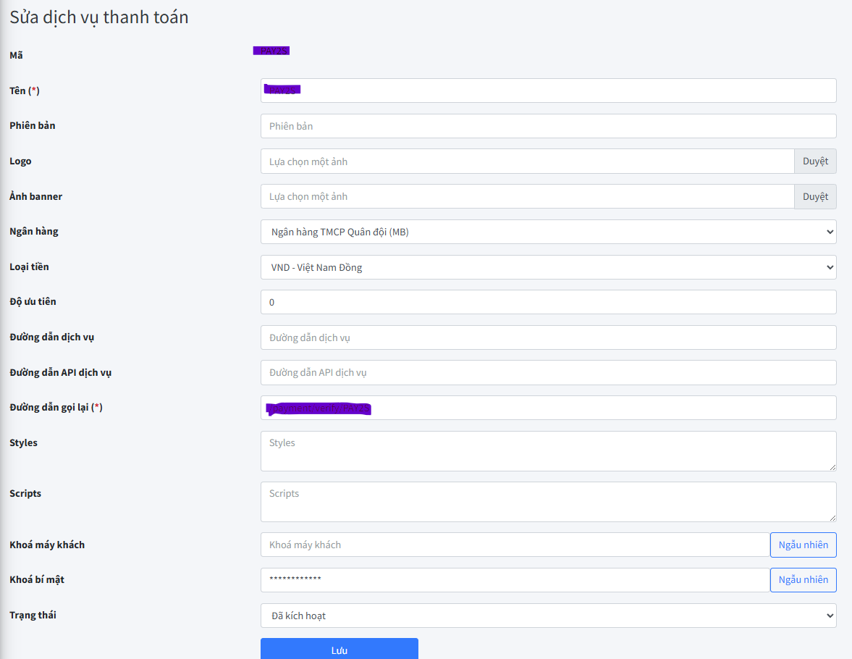Click the Khoá bí mật password field
The height and width of the screenshot is (659, 852).
[515, 579]
